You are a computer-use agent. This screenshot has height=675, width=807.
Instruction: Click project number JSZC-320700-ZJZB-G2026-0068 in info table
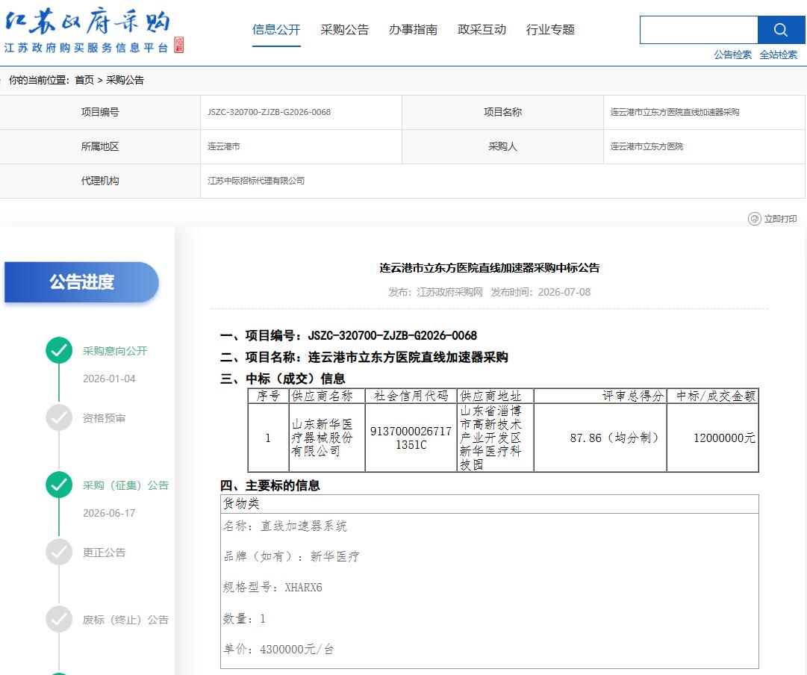coord(269,112)
